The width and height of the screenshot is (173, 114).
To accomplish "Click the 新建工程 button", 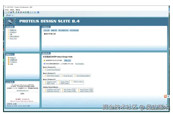I will pos(54,30).
